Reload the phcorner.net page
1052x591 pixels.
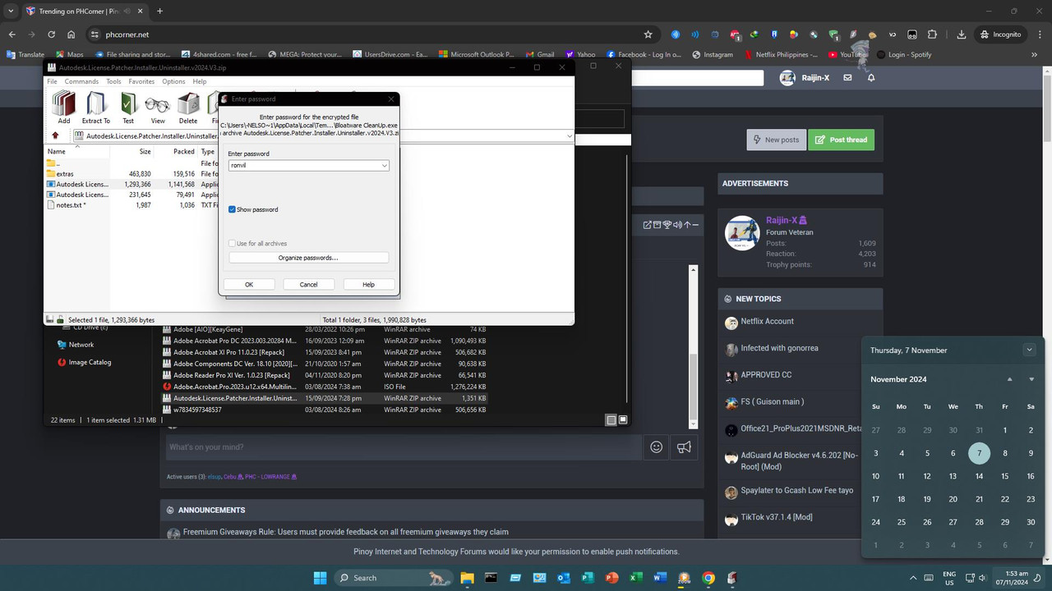coord(51,34)
